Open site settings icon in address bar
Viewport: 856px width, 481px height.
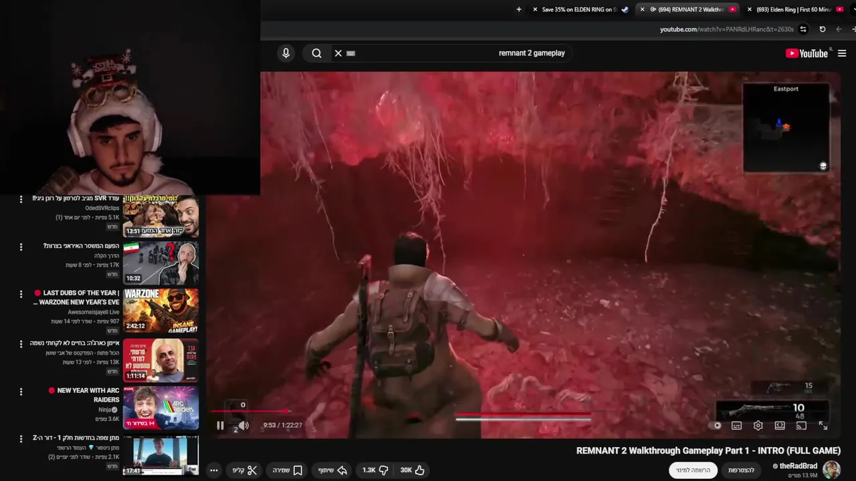[804, 29]
